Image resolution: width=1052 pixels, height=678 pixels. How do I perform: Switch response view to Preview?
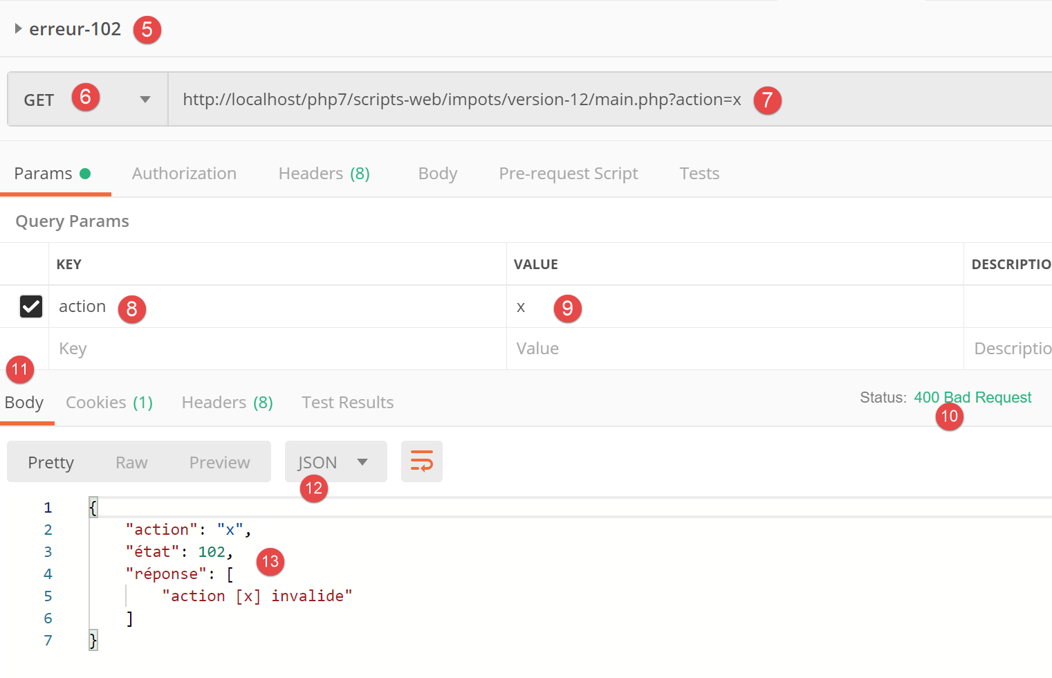219,463
